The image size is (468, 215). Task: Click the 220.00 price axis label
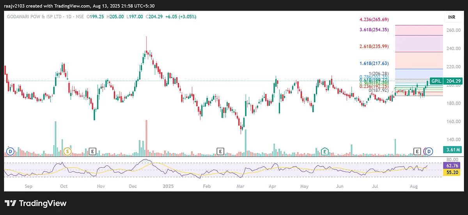(454, 67)
